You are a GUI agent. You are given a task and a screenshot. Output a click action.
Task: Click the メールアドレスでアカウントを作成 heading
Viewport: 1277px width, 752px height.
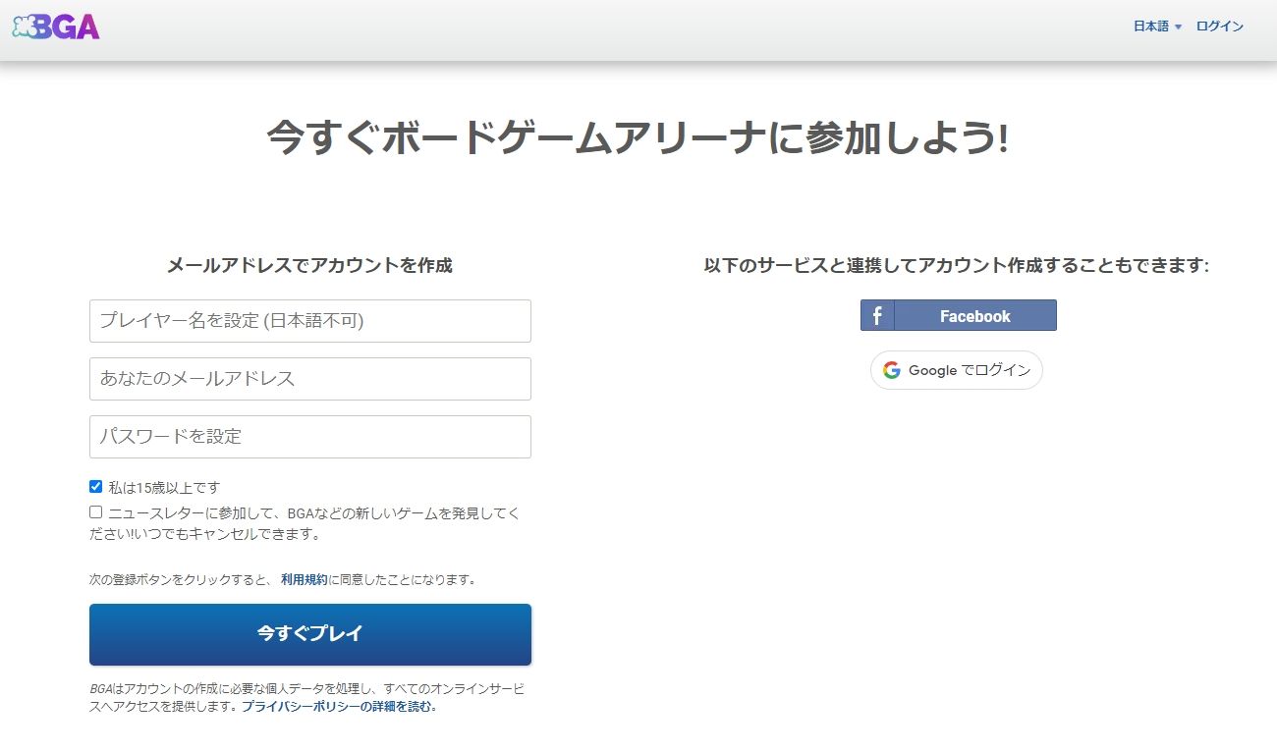click(310, 265)
